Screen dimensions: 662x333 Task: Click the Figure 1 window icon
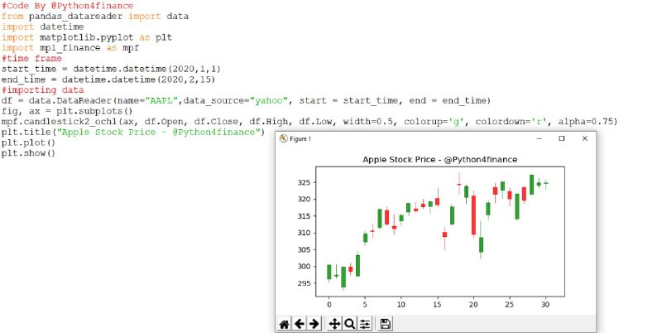283,138
